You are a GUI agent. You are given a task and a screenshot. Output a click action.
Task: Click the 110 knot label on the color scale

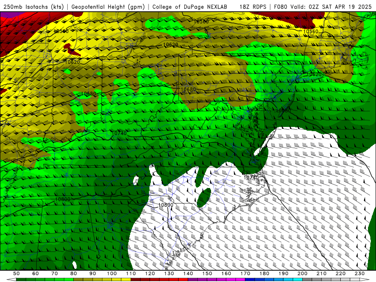point(131,274)
